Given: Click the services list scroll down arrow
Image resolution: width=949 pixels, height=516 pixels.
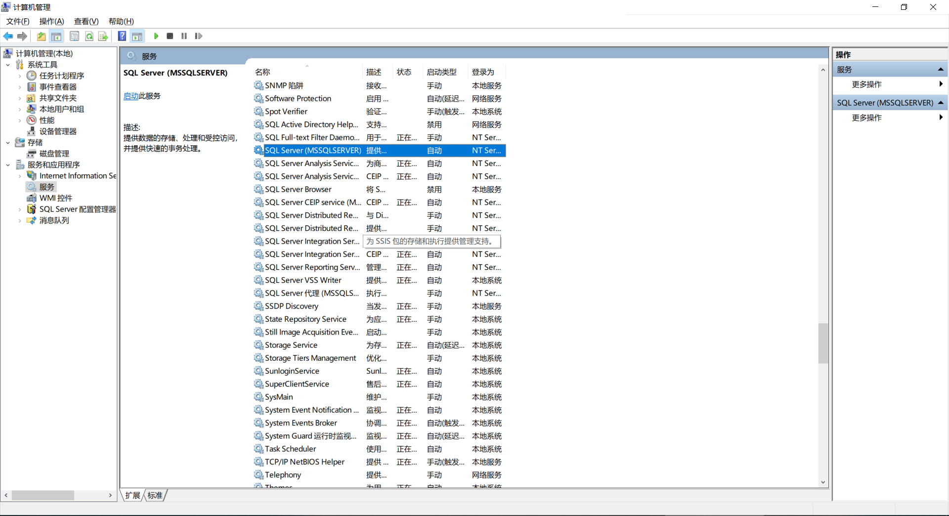Looking at the screenshot, I should point(823,482).
